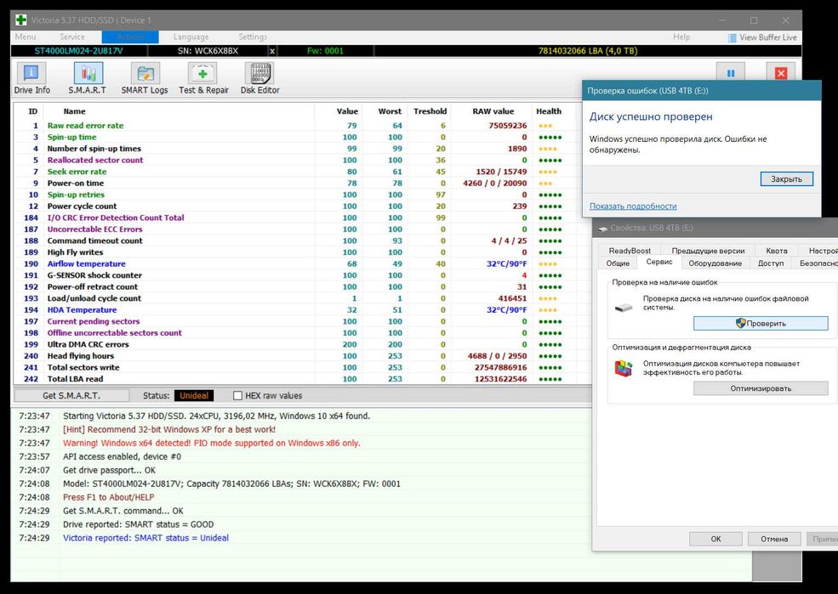Viewport: 838px width, 594px height.
Task: Click the RAW value 416451
Action: point(512,298)
